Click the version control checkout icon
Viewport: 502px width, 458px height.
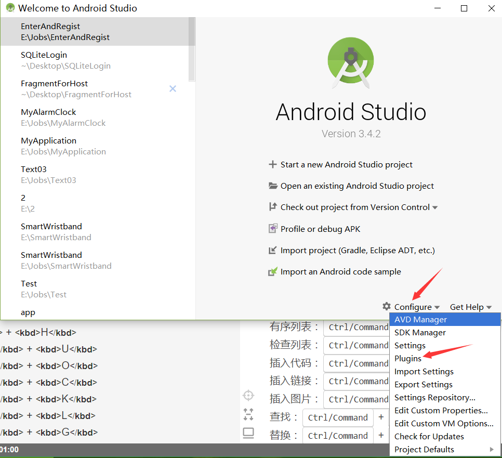pos(272,207)
